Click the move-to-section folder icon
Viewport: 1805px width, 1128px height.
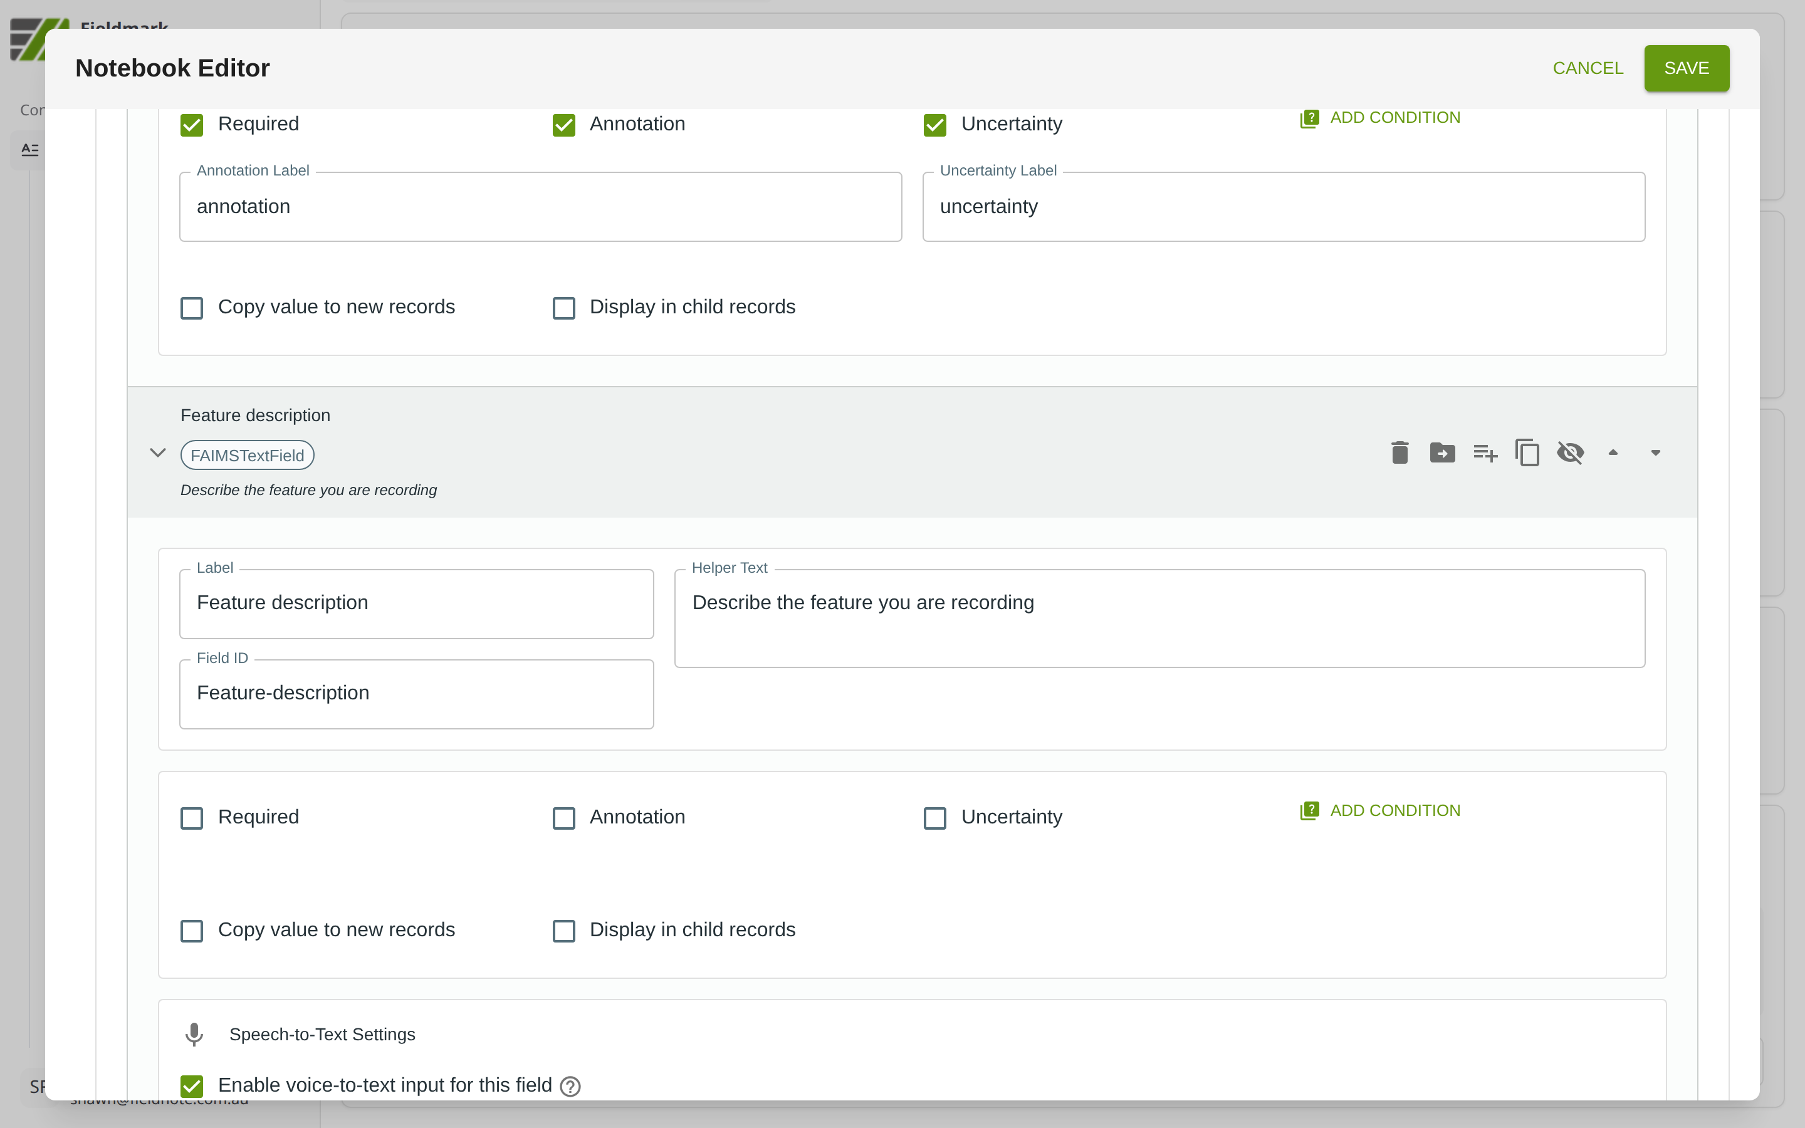1441,453
